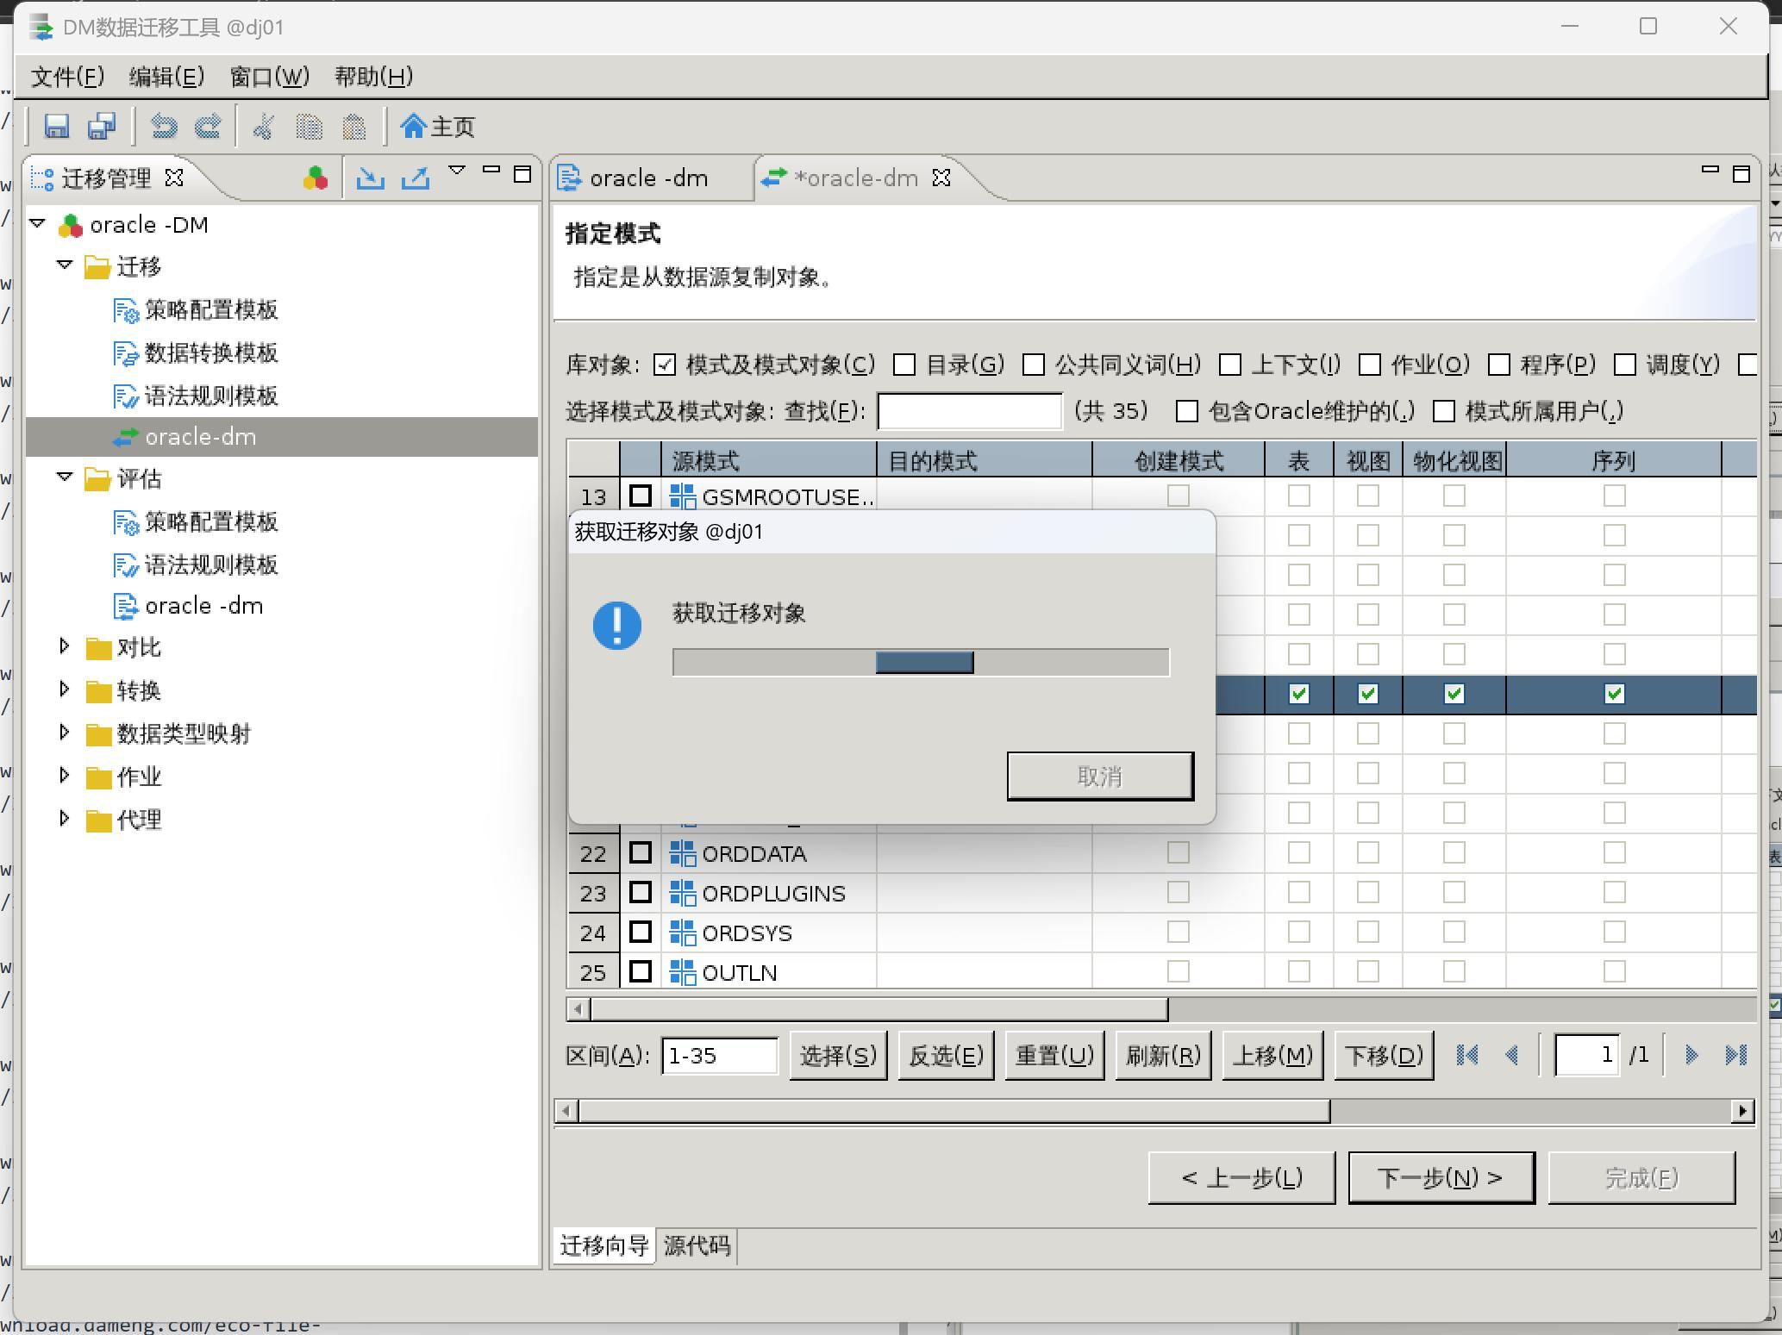Click the Save icon in toolbar

pyautogui.click(x=57, y=127)
